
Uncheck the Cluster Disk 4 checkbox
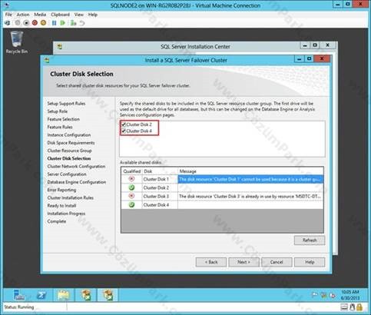coord(124,131)
